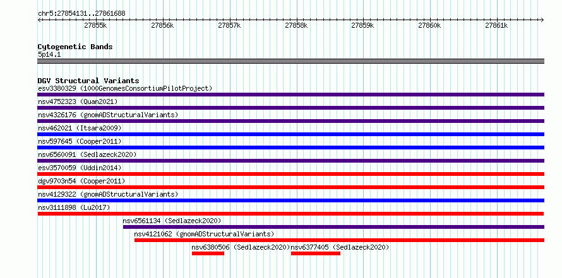Viewport: 562px width, 278px height.
Task: Click the nsv6560091 (Sedlazeck2020) variant bar
Action: (290, 161)
